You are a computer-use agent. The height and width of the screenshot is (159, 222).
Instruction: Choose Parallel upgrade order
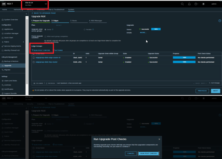point(84,29)
